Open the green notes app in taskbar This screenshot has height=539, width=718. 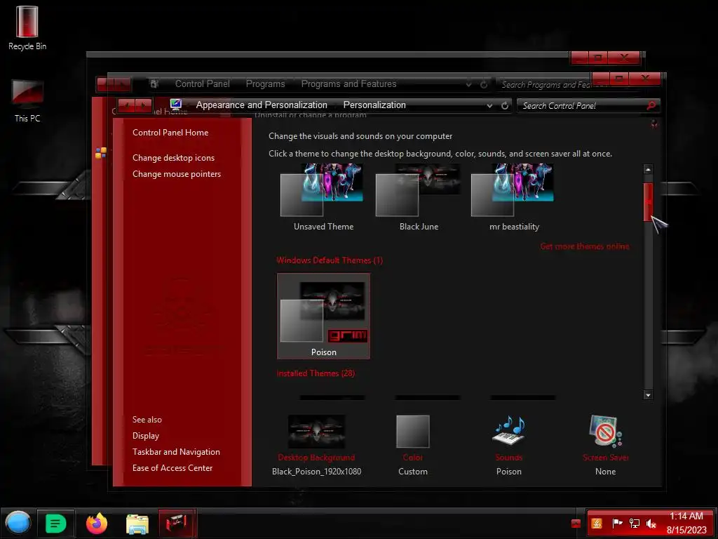(56, 523)
